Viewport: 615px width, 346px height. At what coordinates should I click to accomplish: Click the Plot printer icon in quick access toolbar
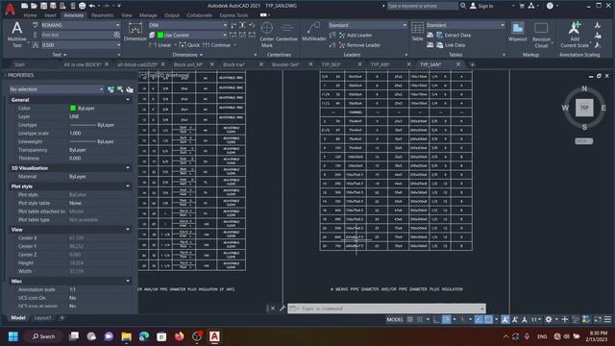tap(82, 6)
